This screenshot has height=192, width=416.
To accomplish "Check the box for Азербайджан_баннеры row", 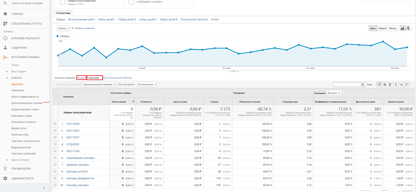I will [x=55, y=157].
